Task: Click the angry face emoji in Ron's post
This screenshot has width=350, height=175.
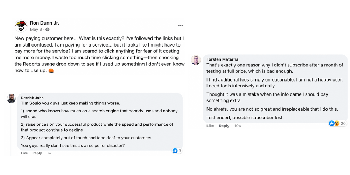Action: tap(51, 71)
